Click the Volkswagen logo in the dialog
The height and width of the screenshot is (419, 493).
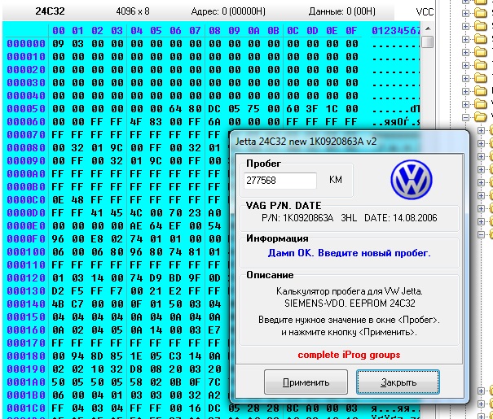point(412,180)
